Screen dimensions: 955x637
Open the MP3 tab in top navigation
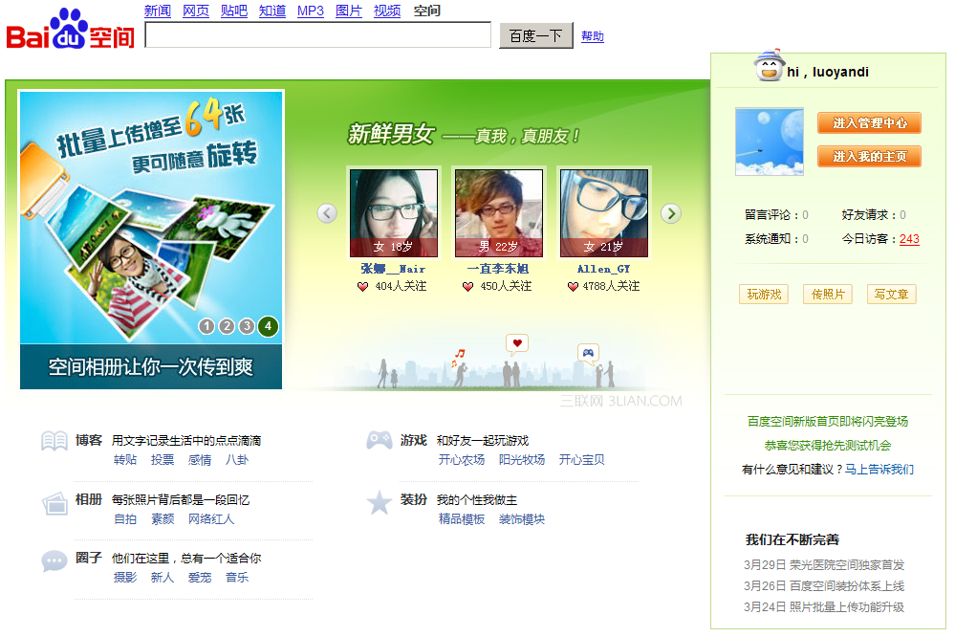[x=311, y=11]
